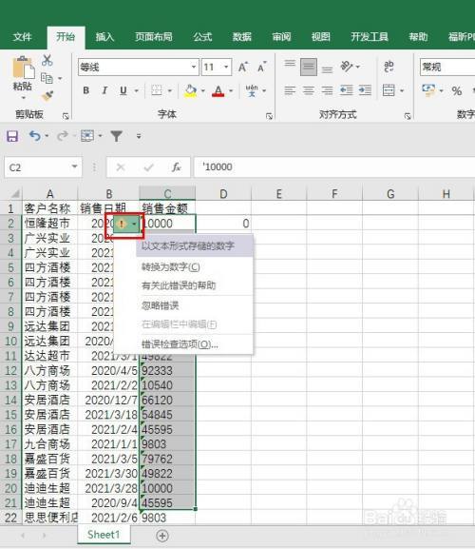Select column D header
Screen dimensions: 475x549
pyautogui.click(x=223, y=193)
